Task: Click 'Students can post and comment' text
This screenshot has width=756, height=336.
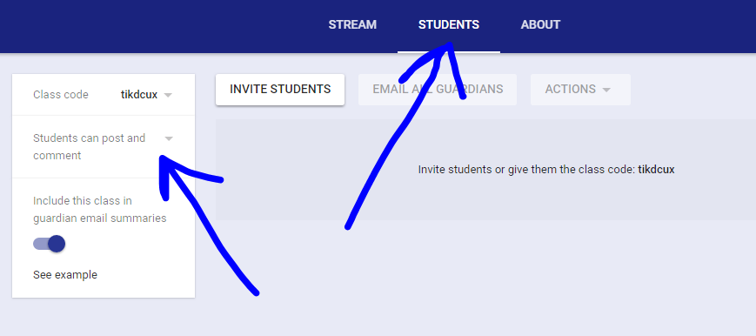Action: [90, 147]
